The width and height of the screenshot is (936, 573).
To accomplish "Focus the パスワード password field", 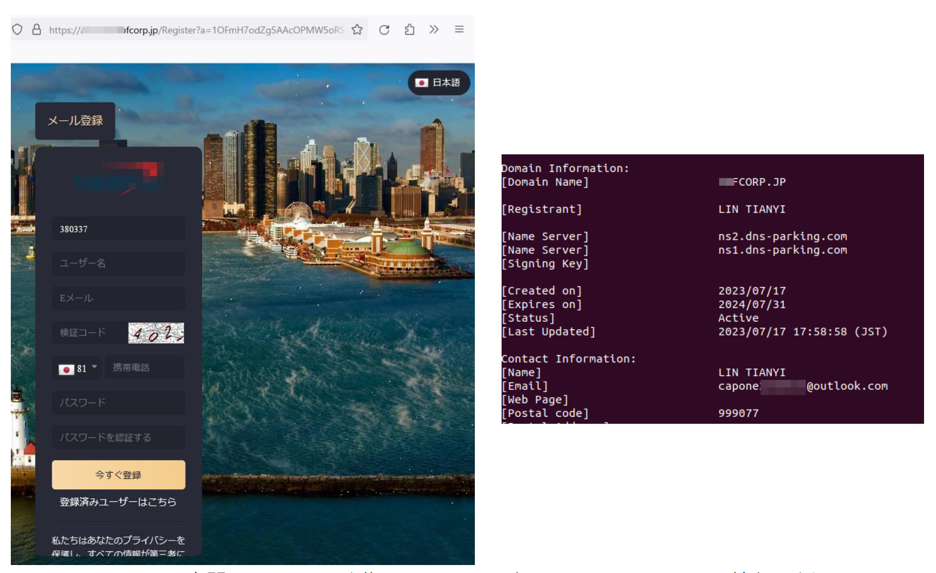I will 118,403.
